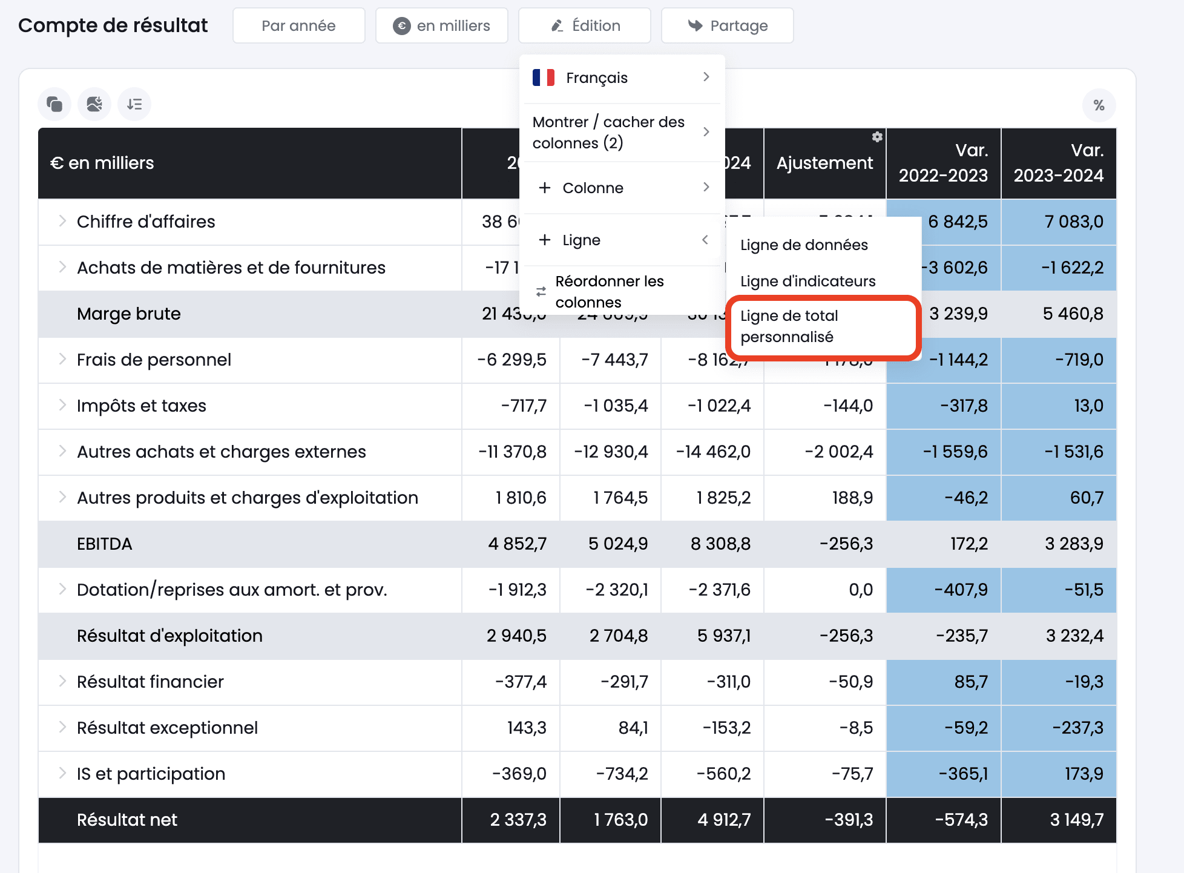Click the sort rows icon
The width and height of the screenshot is (1184, 873).
click(x=134, y=104)
